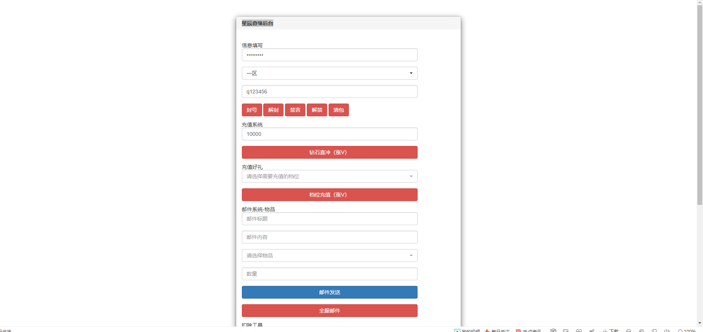This screenshot has height=332, width=703.
Task: Click the account field containing q123456
Action: point(329,92)
